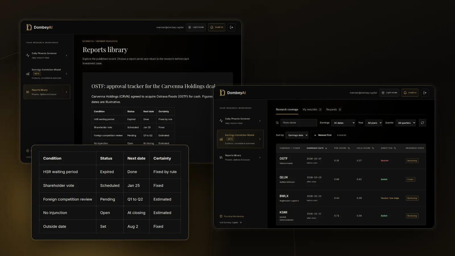Click the QLLN Quillon Software ticker
This screenshot has width=455, height=256.
pyautogui.click(x=287, y=179)
